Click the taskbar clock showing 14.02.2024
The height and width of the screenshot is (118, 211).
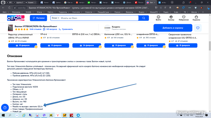(199, 115)
